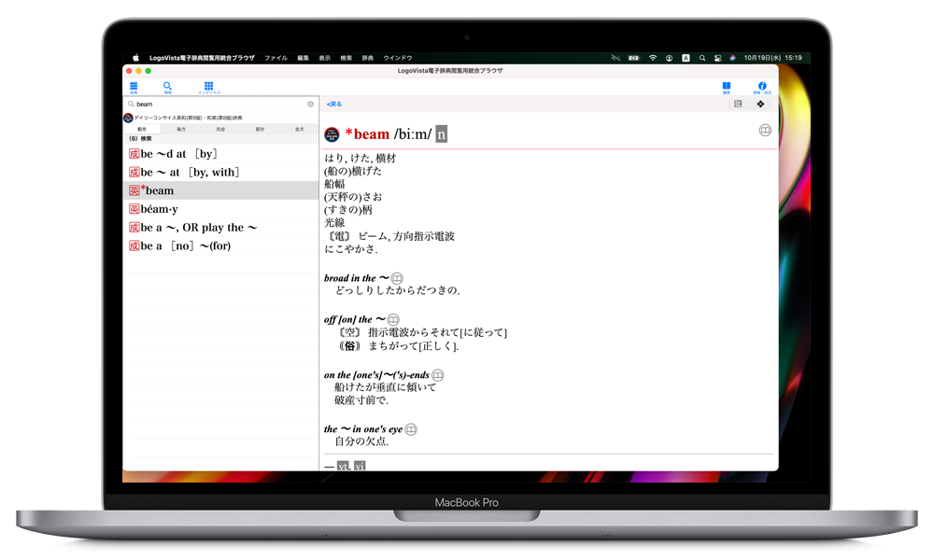Select the 'be ~ at [by, with]' result
The image size is (934, 560).
[220, 172]
